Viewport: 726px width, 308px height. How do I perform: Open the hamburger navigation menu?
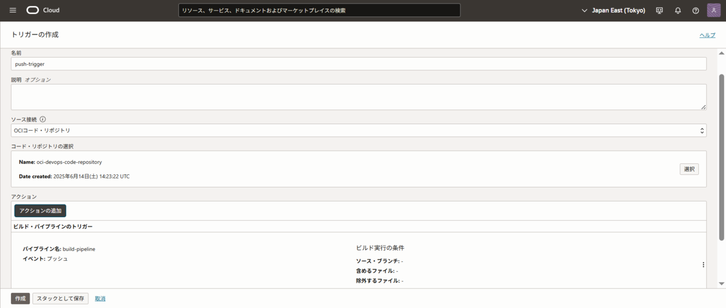13,10
